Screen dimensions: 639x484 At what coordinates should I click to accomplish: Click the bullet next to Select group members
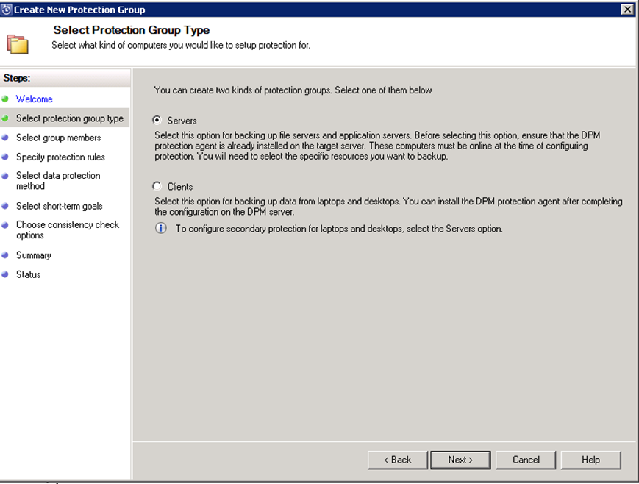click(5, 138)
